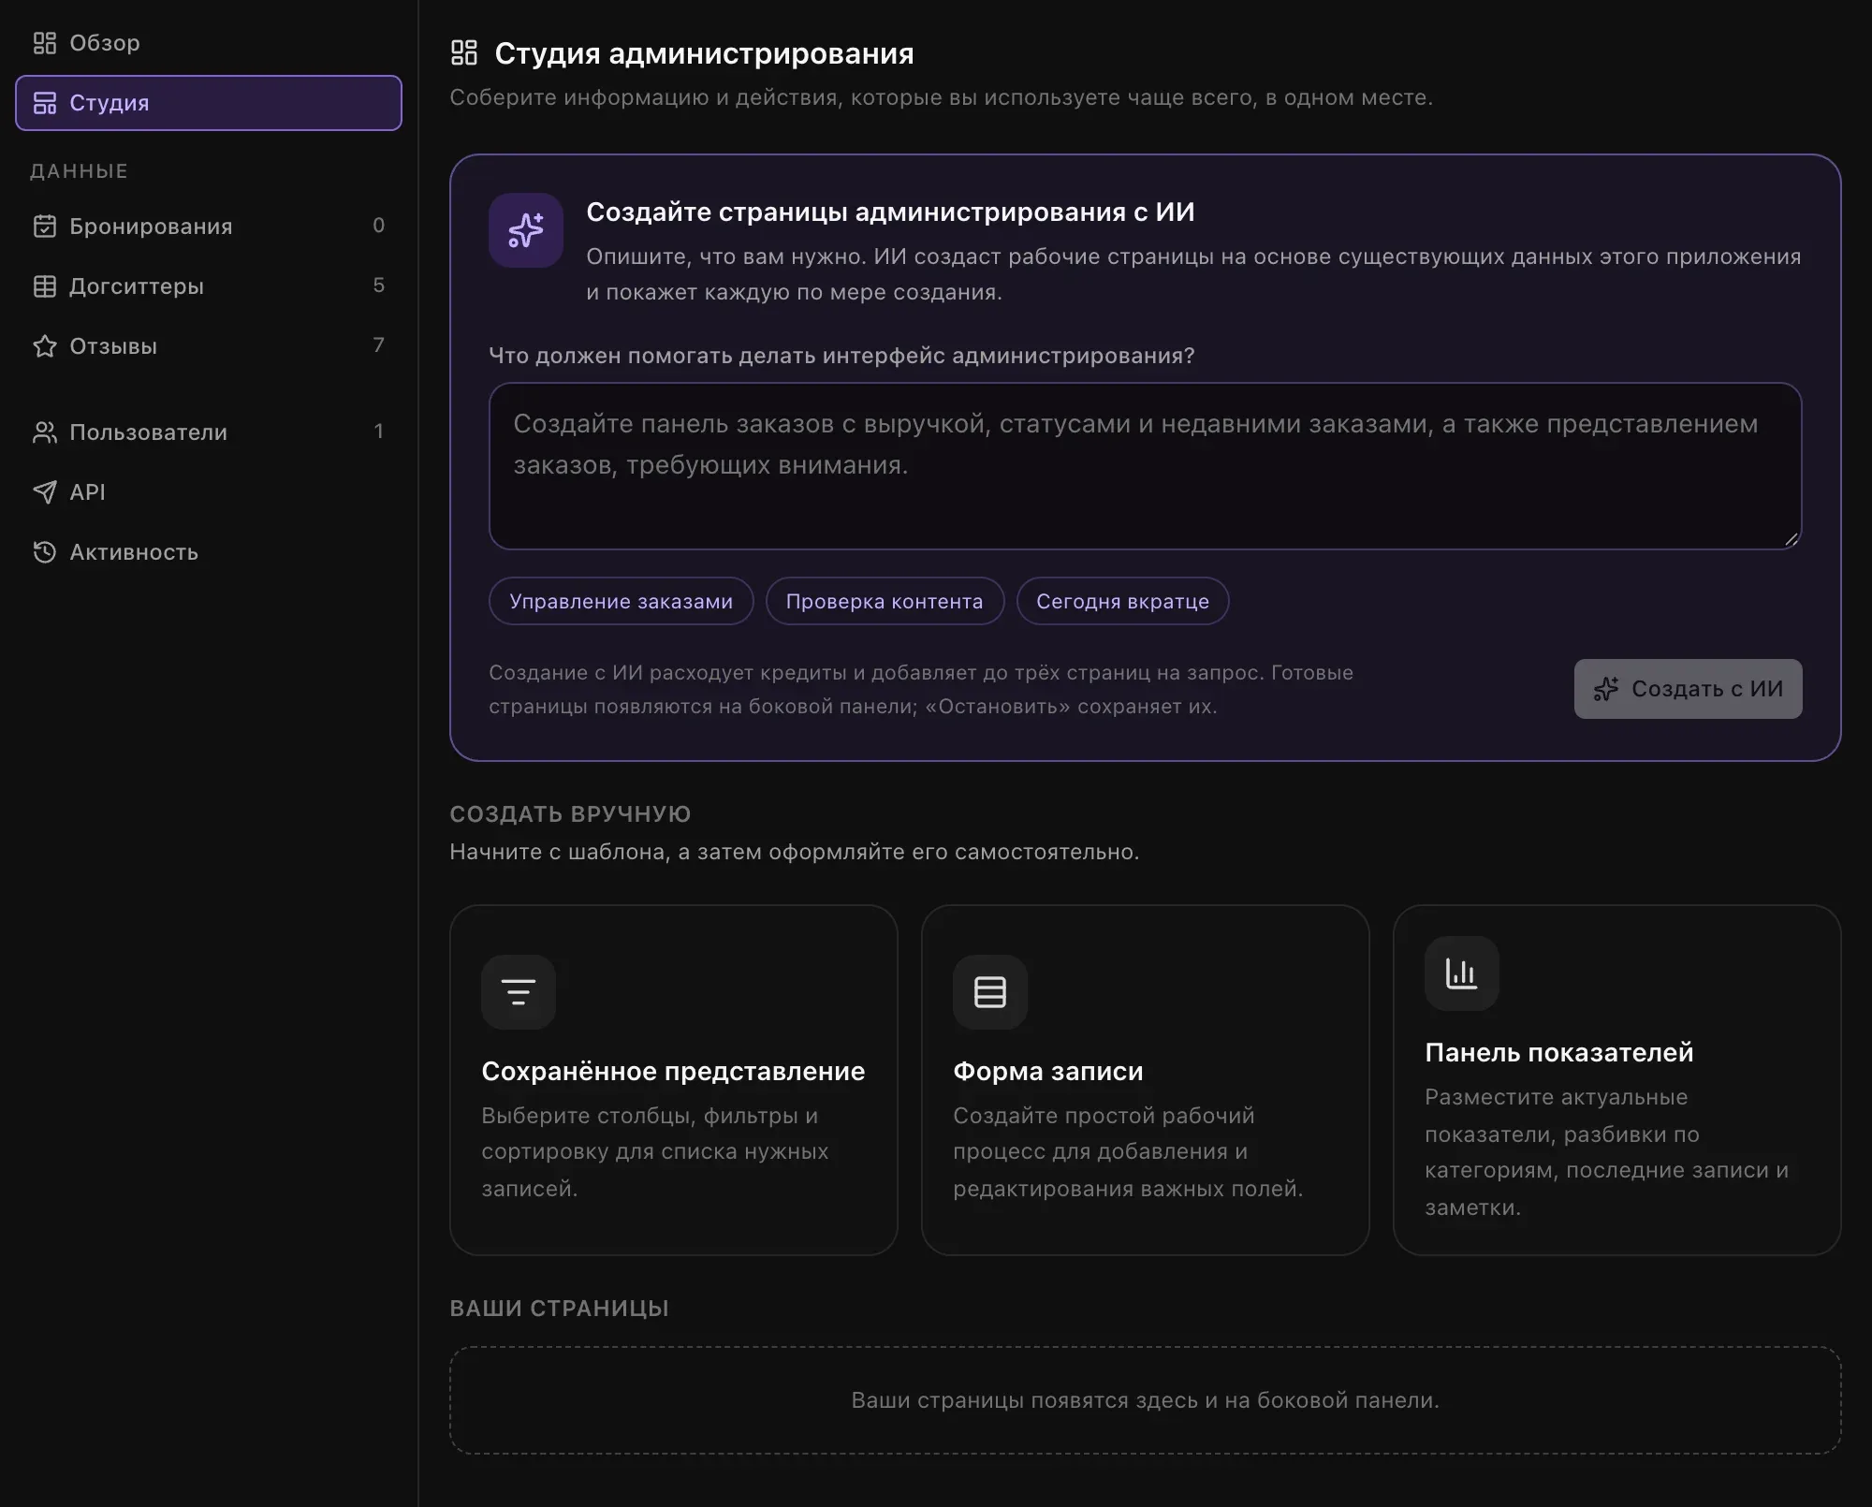
Task: Click the Создать с ИИ button
Action: [x=1688, y=689]
